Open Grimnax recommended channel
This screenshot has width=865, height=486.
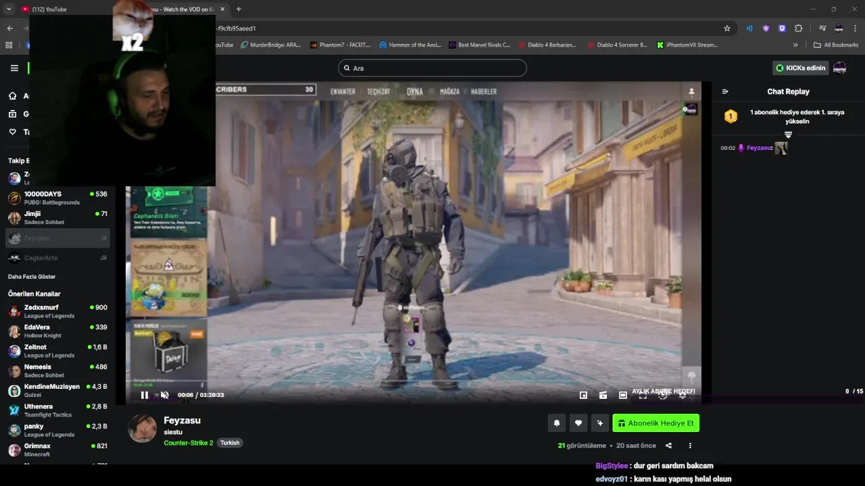[58, 450]
